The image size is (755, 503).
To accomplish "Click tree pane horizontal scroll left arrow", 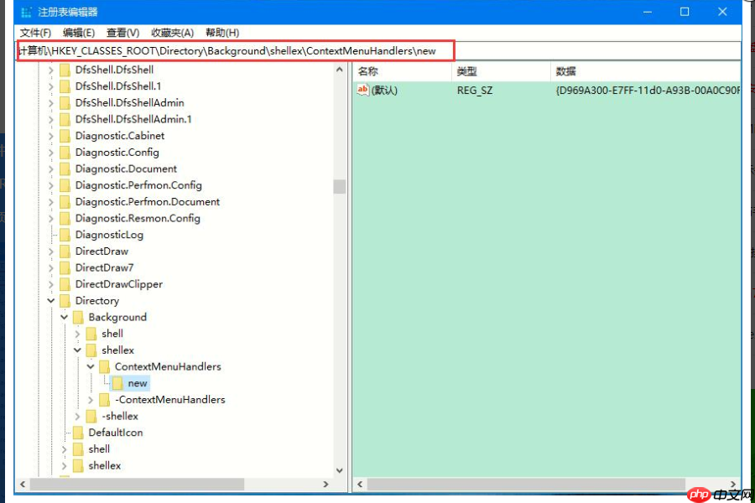I will pyautogui.click(x=23, y=485).
